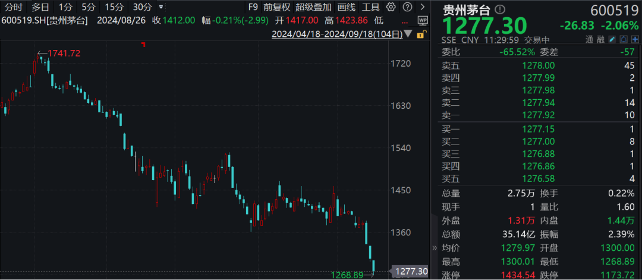Viewport: 642px width, 280px height.
Task: Switch to 多日 view tab
Action: [40, 7]
